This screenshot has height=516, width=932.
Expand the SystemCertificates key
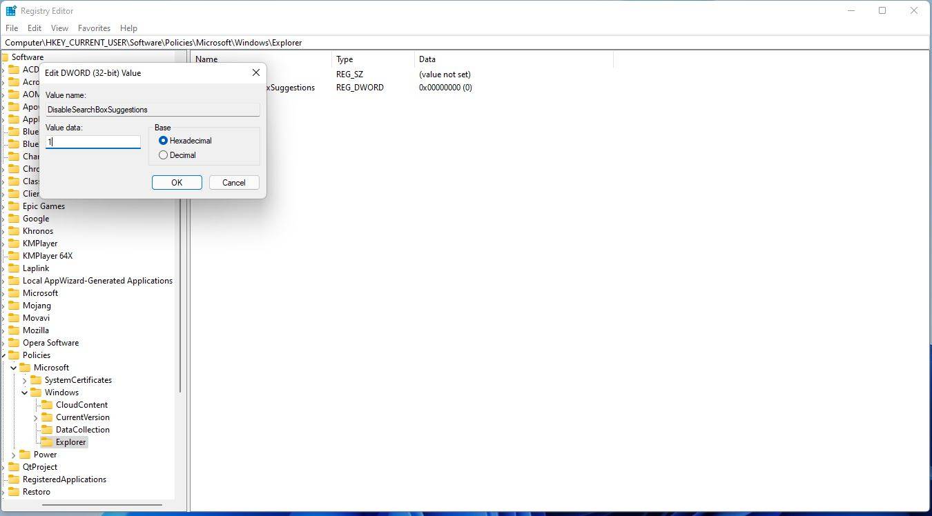pos(25,379)
